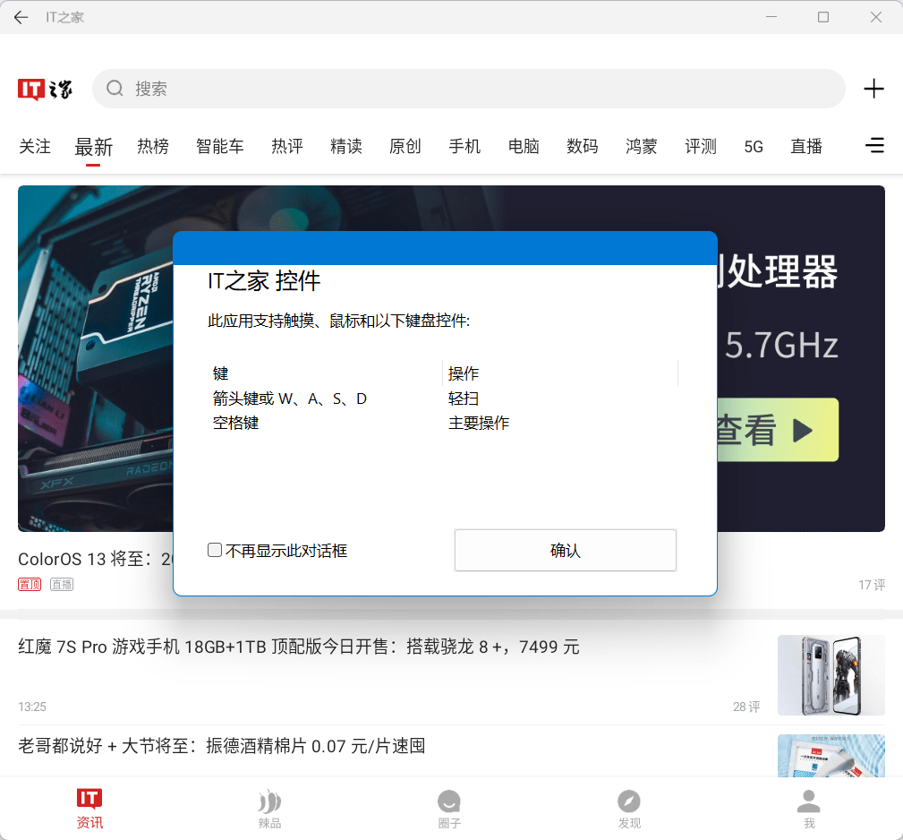Switch to the 热评 tab
Image resolution: width=903 pixels, height=840 pixels.
click(286, 146)
